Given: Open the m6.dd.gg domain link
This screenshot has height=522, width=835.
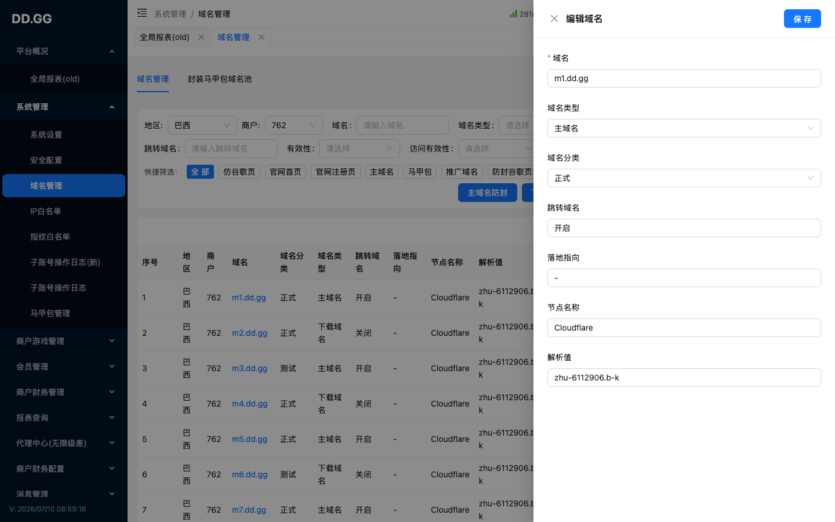Looking at the screenshot, I should coord(249,474).
